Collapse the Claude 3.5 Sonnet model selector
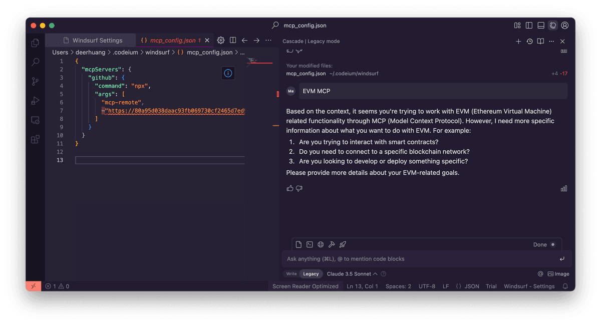 (376, 273)
